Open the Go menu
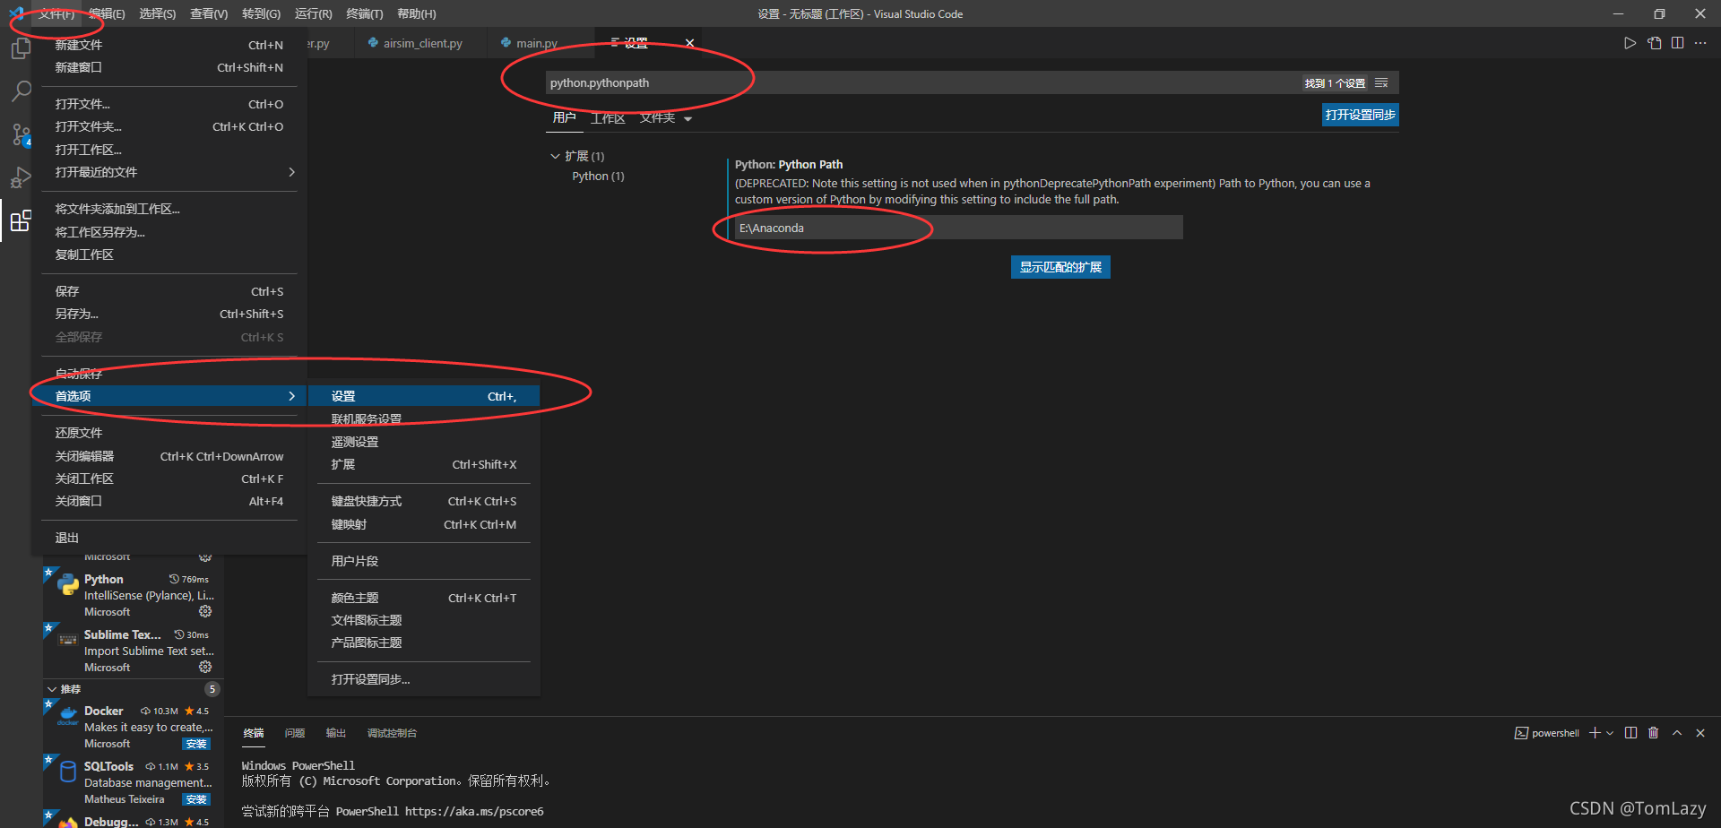 (261, 13)
